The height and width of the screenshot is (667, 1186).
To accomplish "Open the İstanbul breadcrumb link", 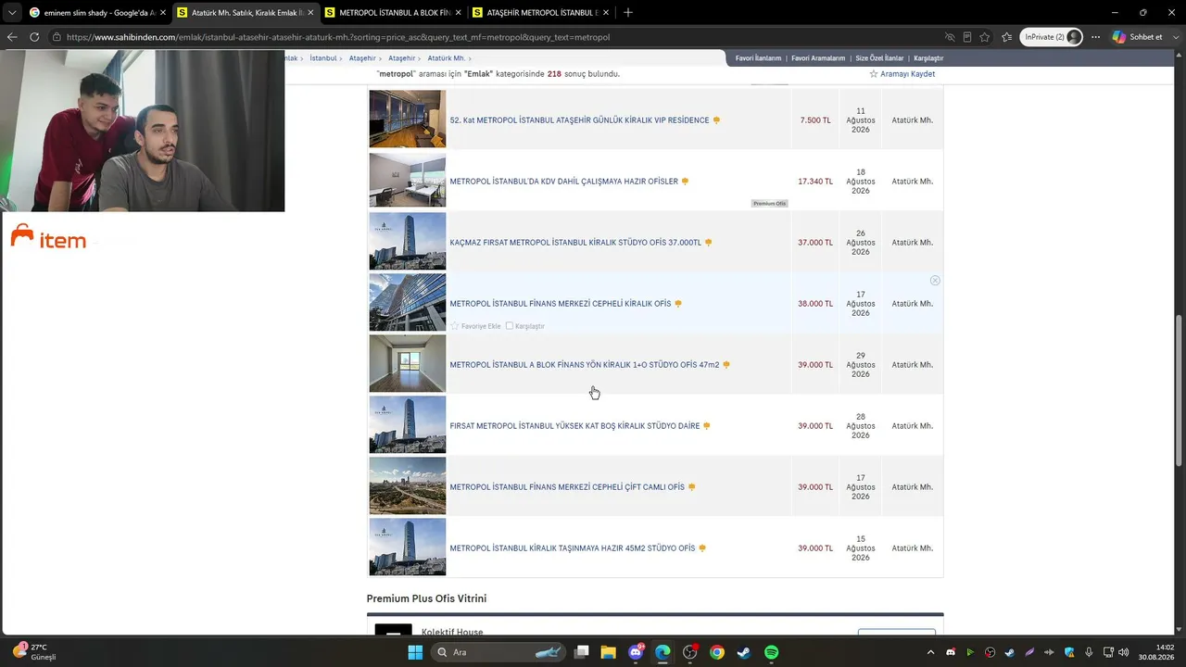I will click(x=323, y=58).
